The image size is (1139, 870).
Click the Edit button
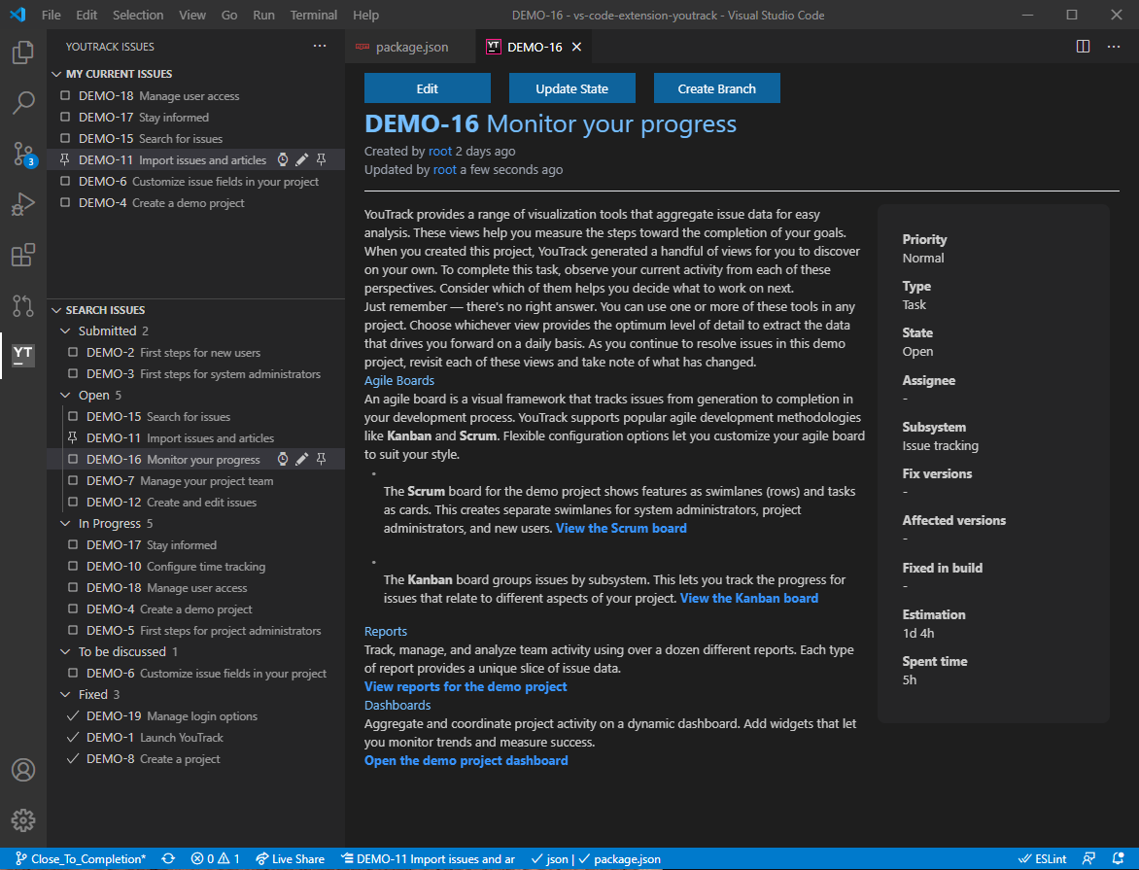click(x=428, y=88)
